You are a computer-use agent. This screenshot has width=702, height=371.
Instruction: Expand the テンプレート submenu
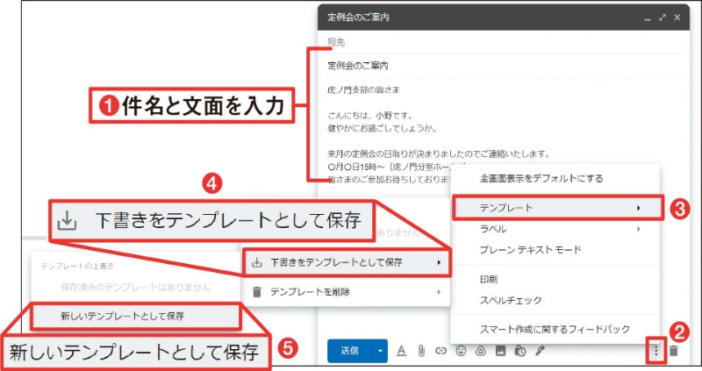click(x=555, y=208)
